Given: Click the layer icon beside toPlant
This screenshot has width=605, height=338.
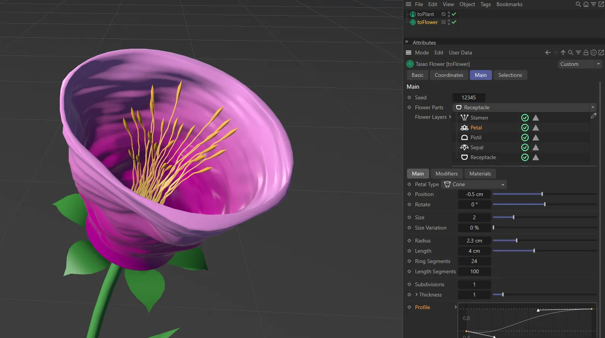Looking at the screenshot, I should [x=444, y=14].
